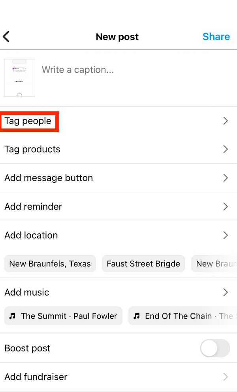
Task: Open Add reminder chevron arrow
Action: [x=226, y=206]
